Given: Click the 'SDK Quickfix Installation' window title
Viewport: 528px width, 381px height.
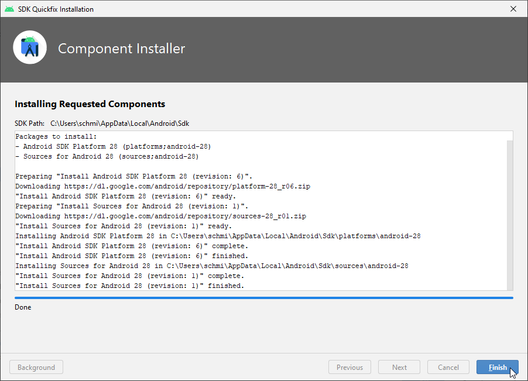Looking at the screenshot, I should point(56,9).
